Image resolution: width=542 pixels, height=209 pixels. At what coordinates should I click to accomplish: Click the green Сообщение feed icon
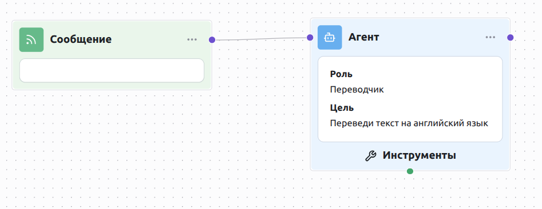31,39
